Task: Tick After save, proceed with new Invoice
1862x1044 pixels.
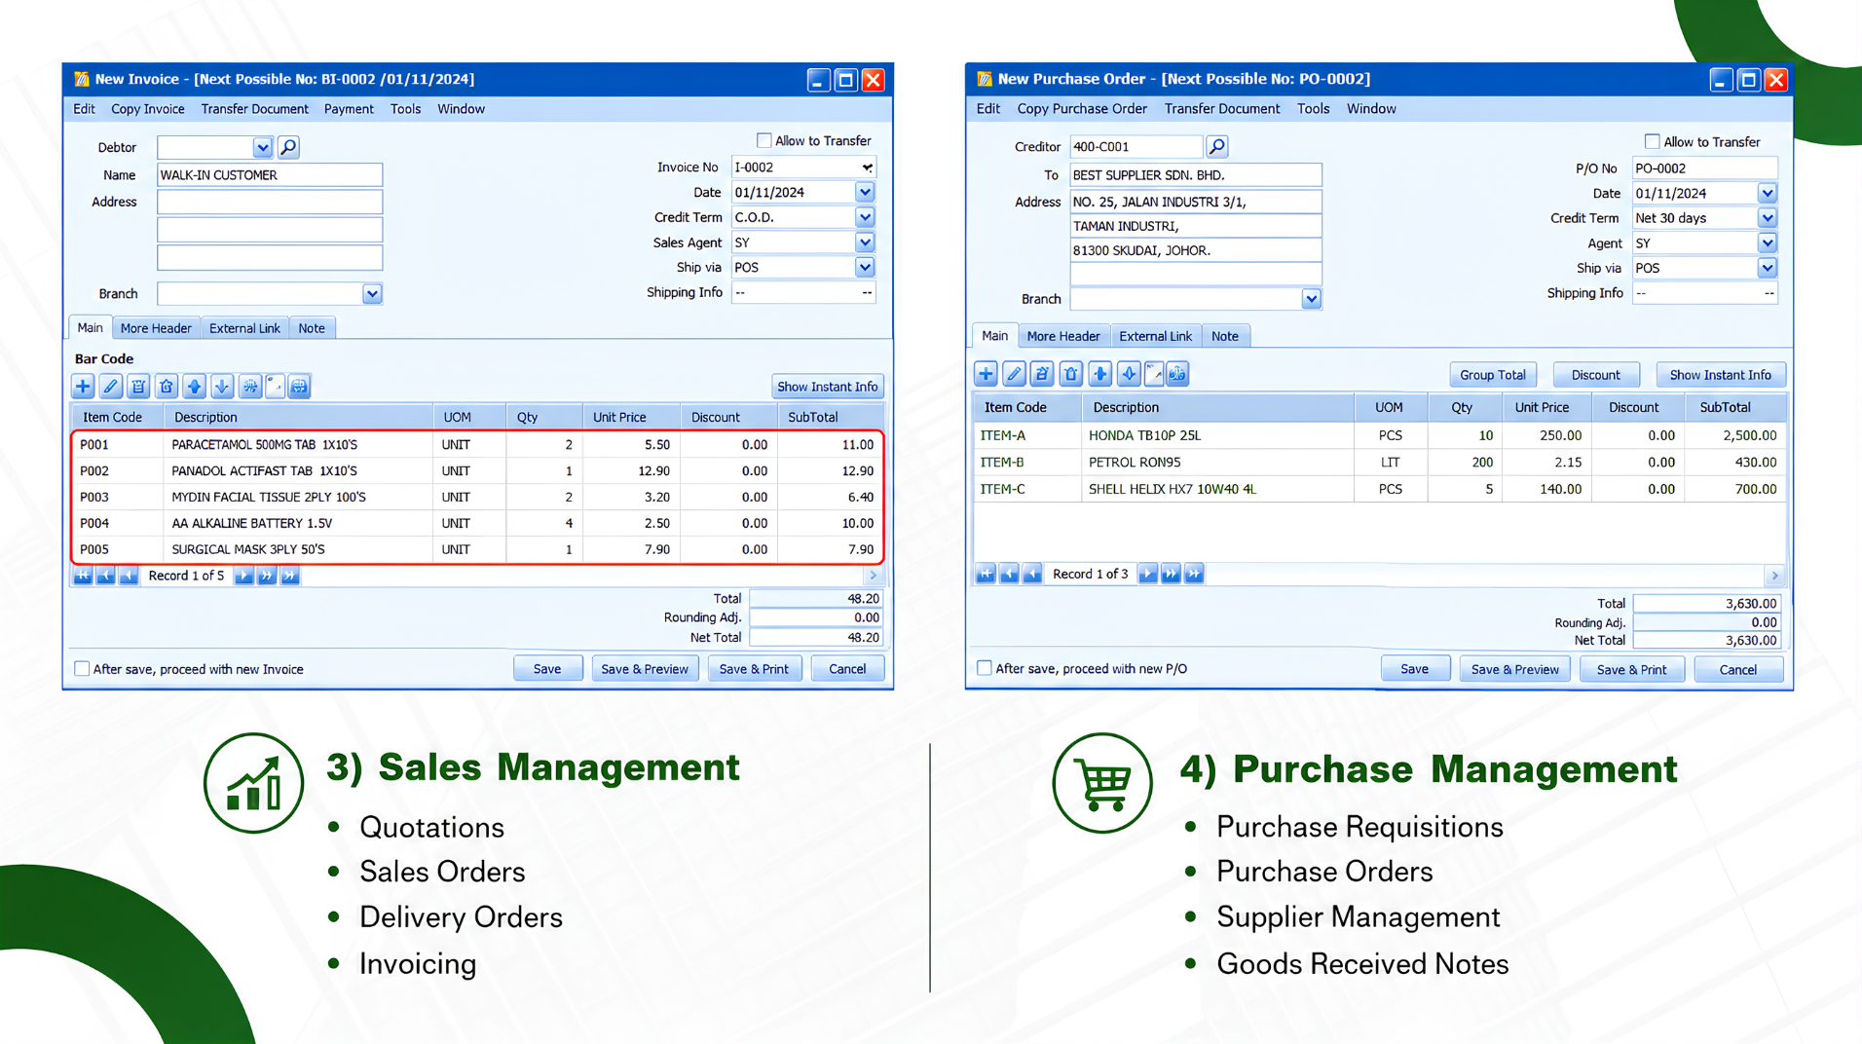Action: click(82, 669)
